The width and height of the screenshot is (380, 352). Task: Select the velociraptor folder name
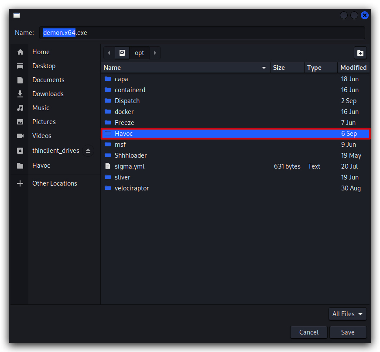click(132, 188)
